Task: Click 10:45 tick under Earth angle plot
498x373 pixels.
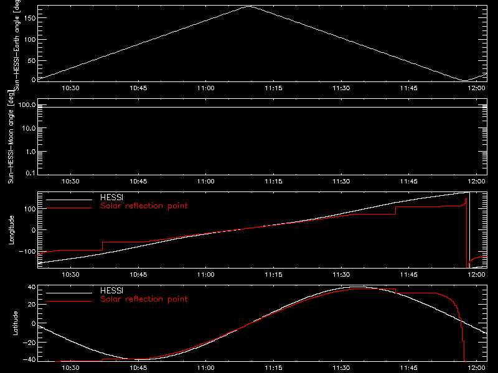Action: click(138, 88)
